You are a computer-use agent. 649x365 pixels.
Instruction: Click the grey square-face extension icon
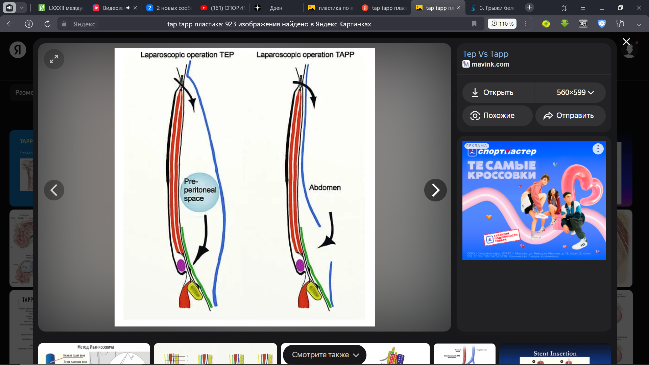tap(583, 24)
